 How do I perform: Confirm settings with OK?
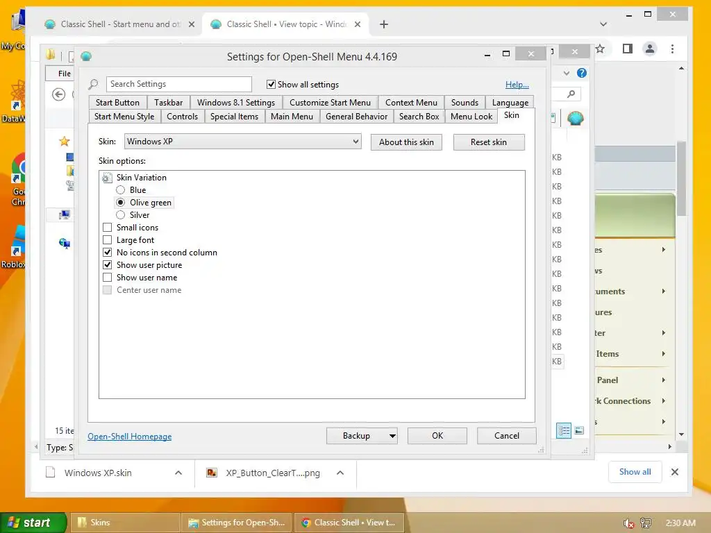437,436
